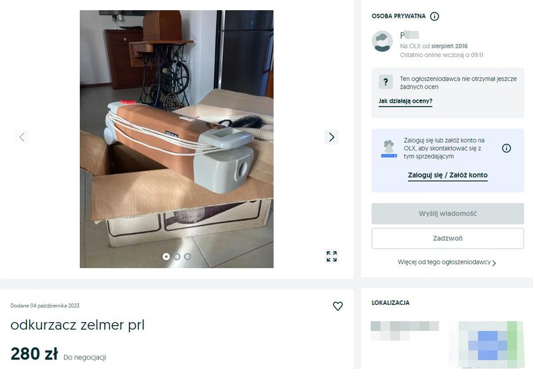Screen dimensions: 533x369
Task: Click the Wyślij wiadomość button
Action: (x=448, y=214)
